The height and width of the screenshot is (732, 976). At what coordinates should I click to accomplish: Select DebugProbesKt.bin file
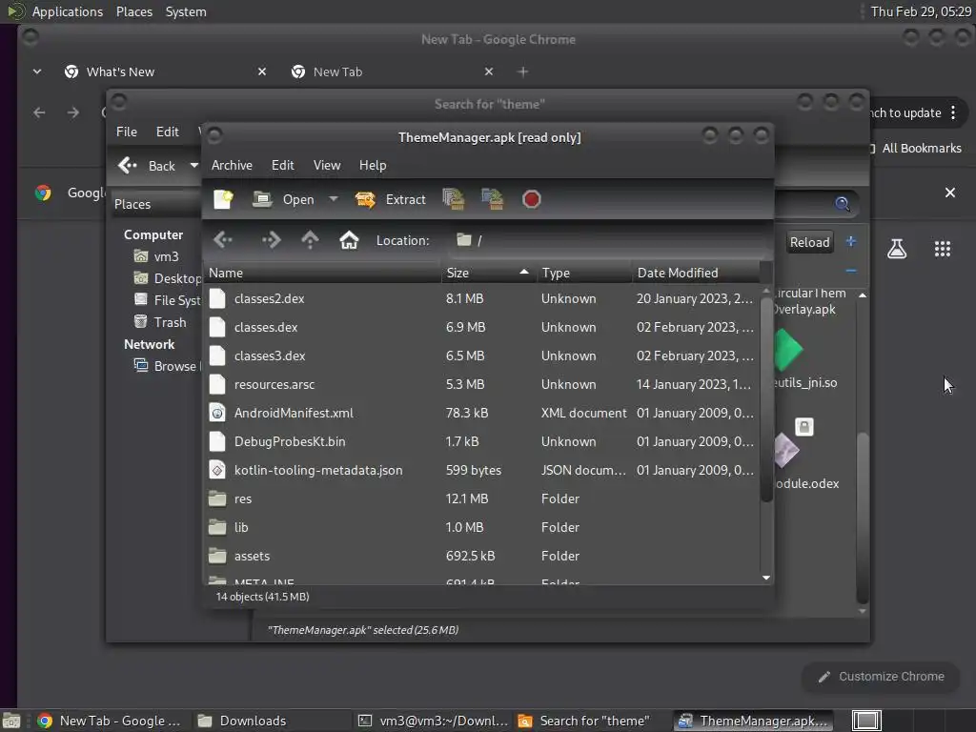[481, 442]
